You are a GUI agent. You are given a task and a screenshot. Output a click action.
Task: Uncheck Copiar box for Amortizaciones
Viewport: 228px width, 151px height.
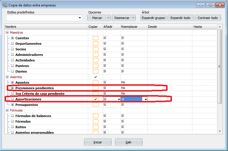[x=95, y=99]
